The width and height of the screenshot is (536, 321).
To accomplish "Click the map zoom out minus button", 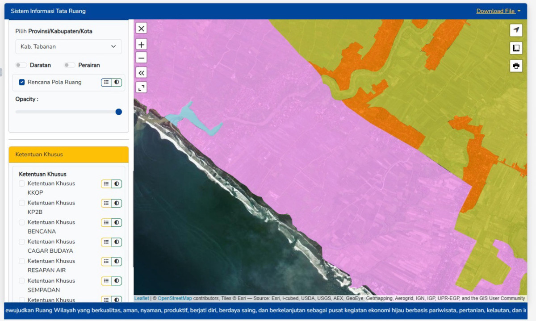I will [141, 58].
